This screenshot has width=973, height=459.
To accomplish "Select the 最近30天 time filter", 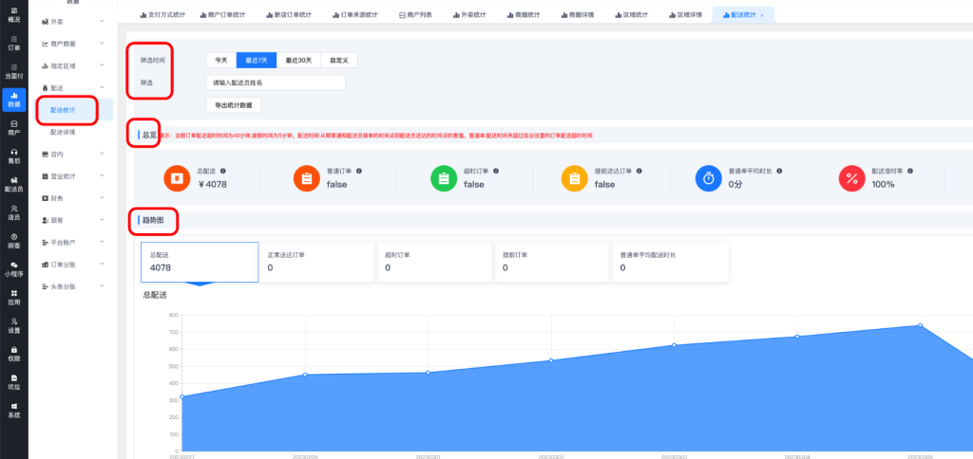I will click(x=300, y=60).
